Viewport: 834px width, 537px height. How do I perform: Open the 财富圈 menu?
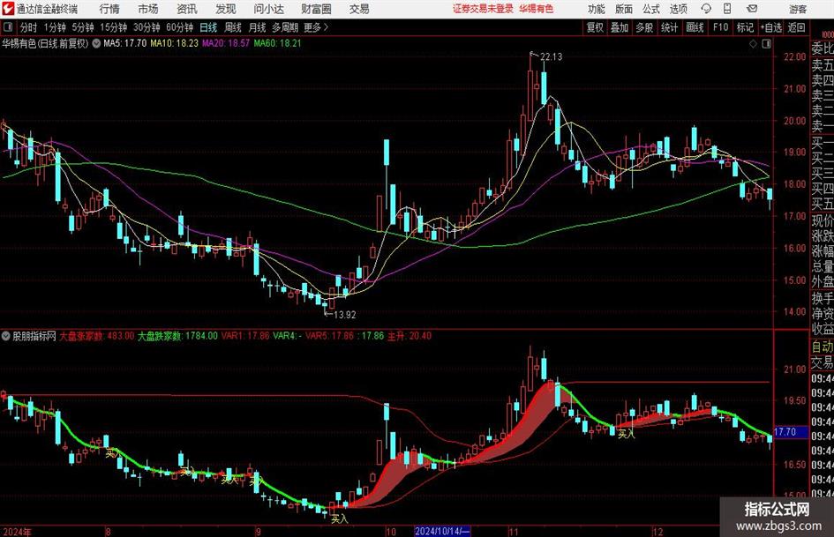tap(316, 9)
